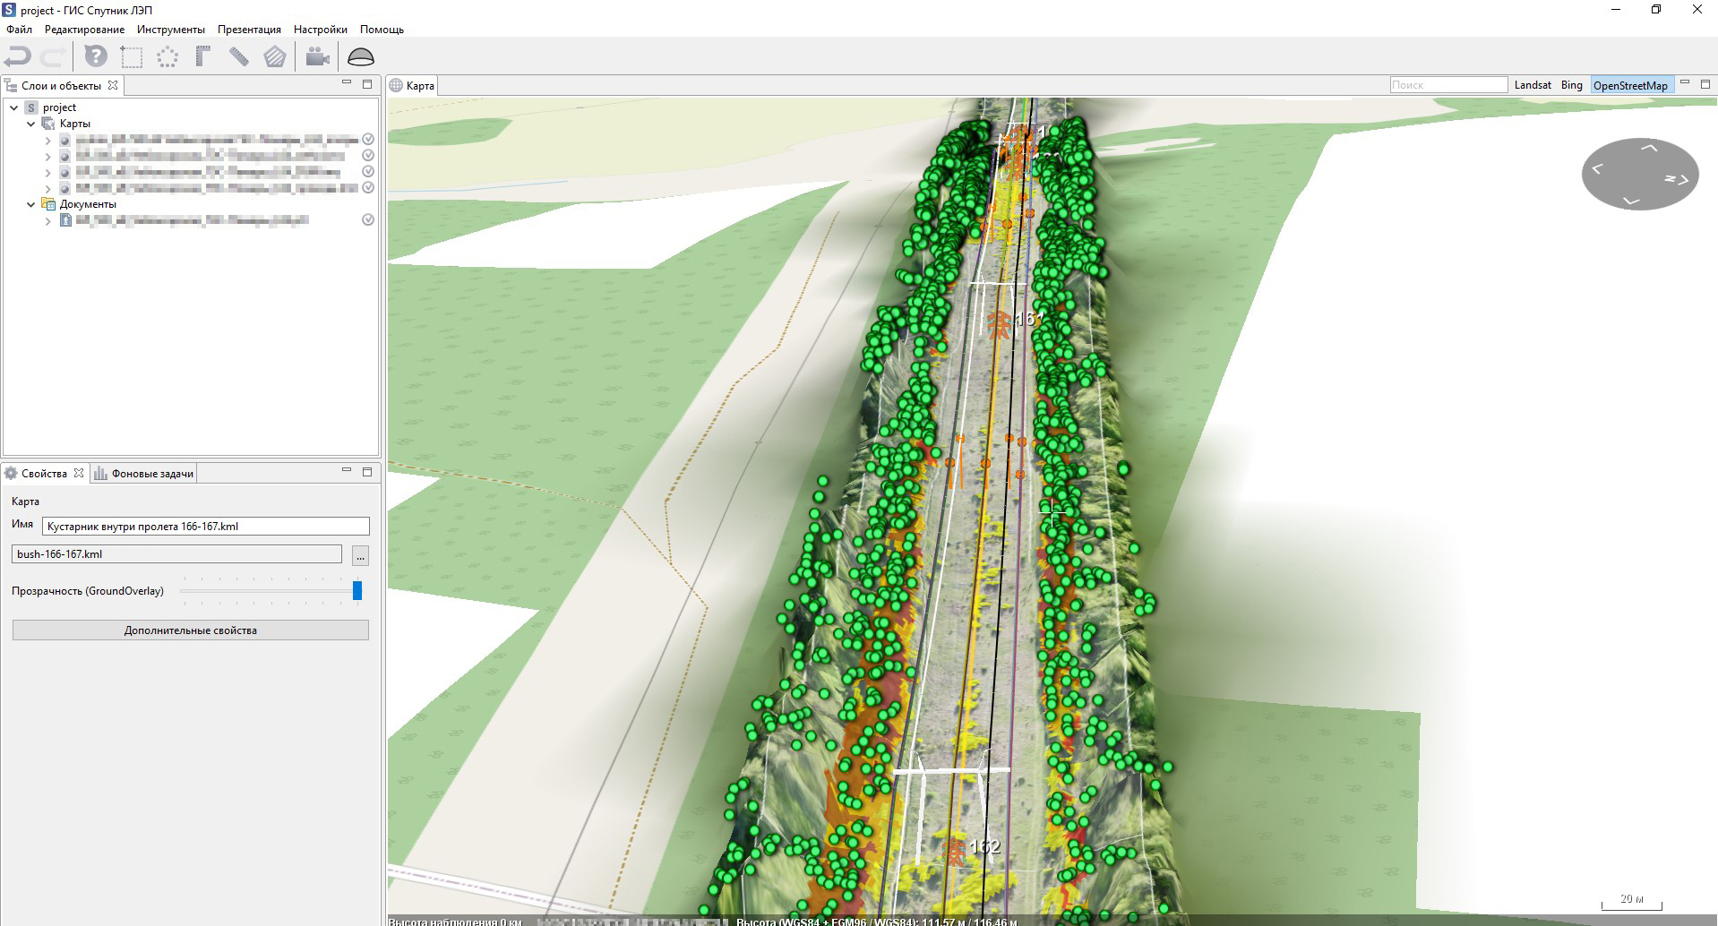Expand the first map layer under Карты
1718x926 pixels.
click(48, 140)
